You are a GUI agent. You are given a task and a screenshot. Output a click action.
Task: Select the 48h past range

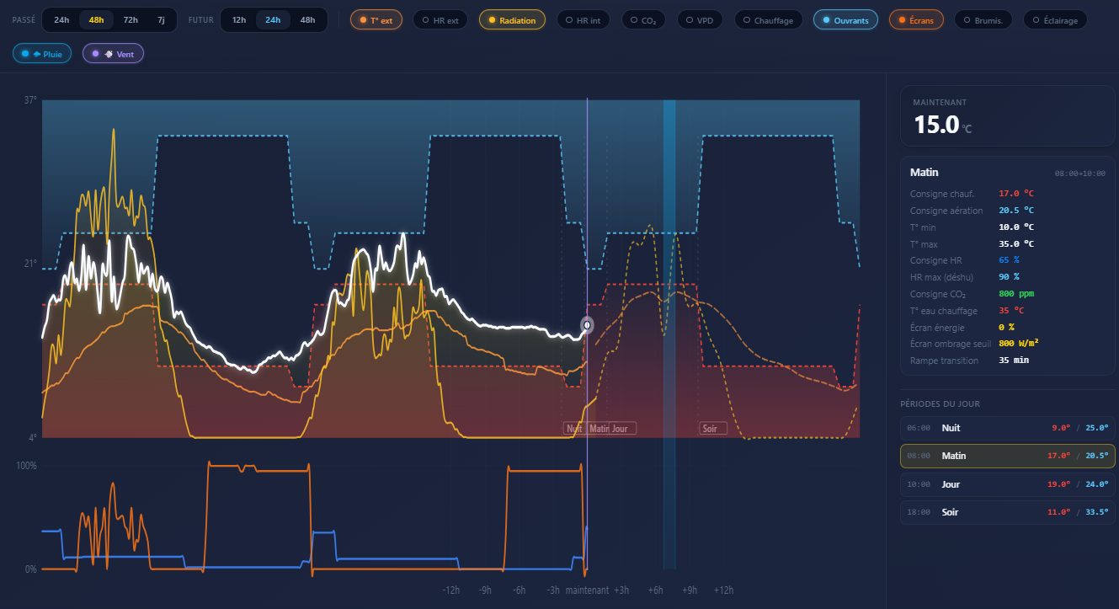click(96, 19)
